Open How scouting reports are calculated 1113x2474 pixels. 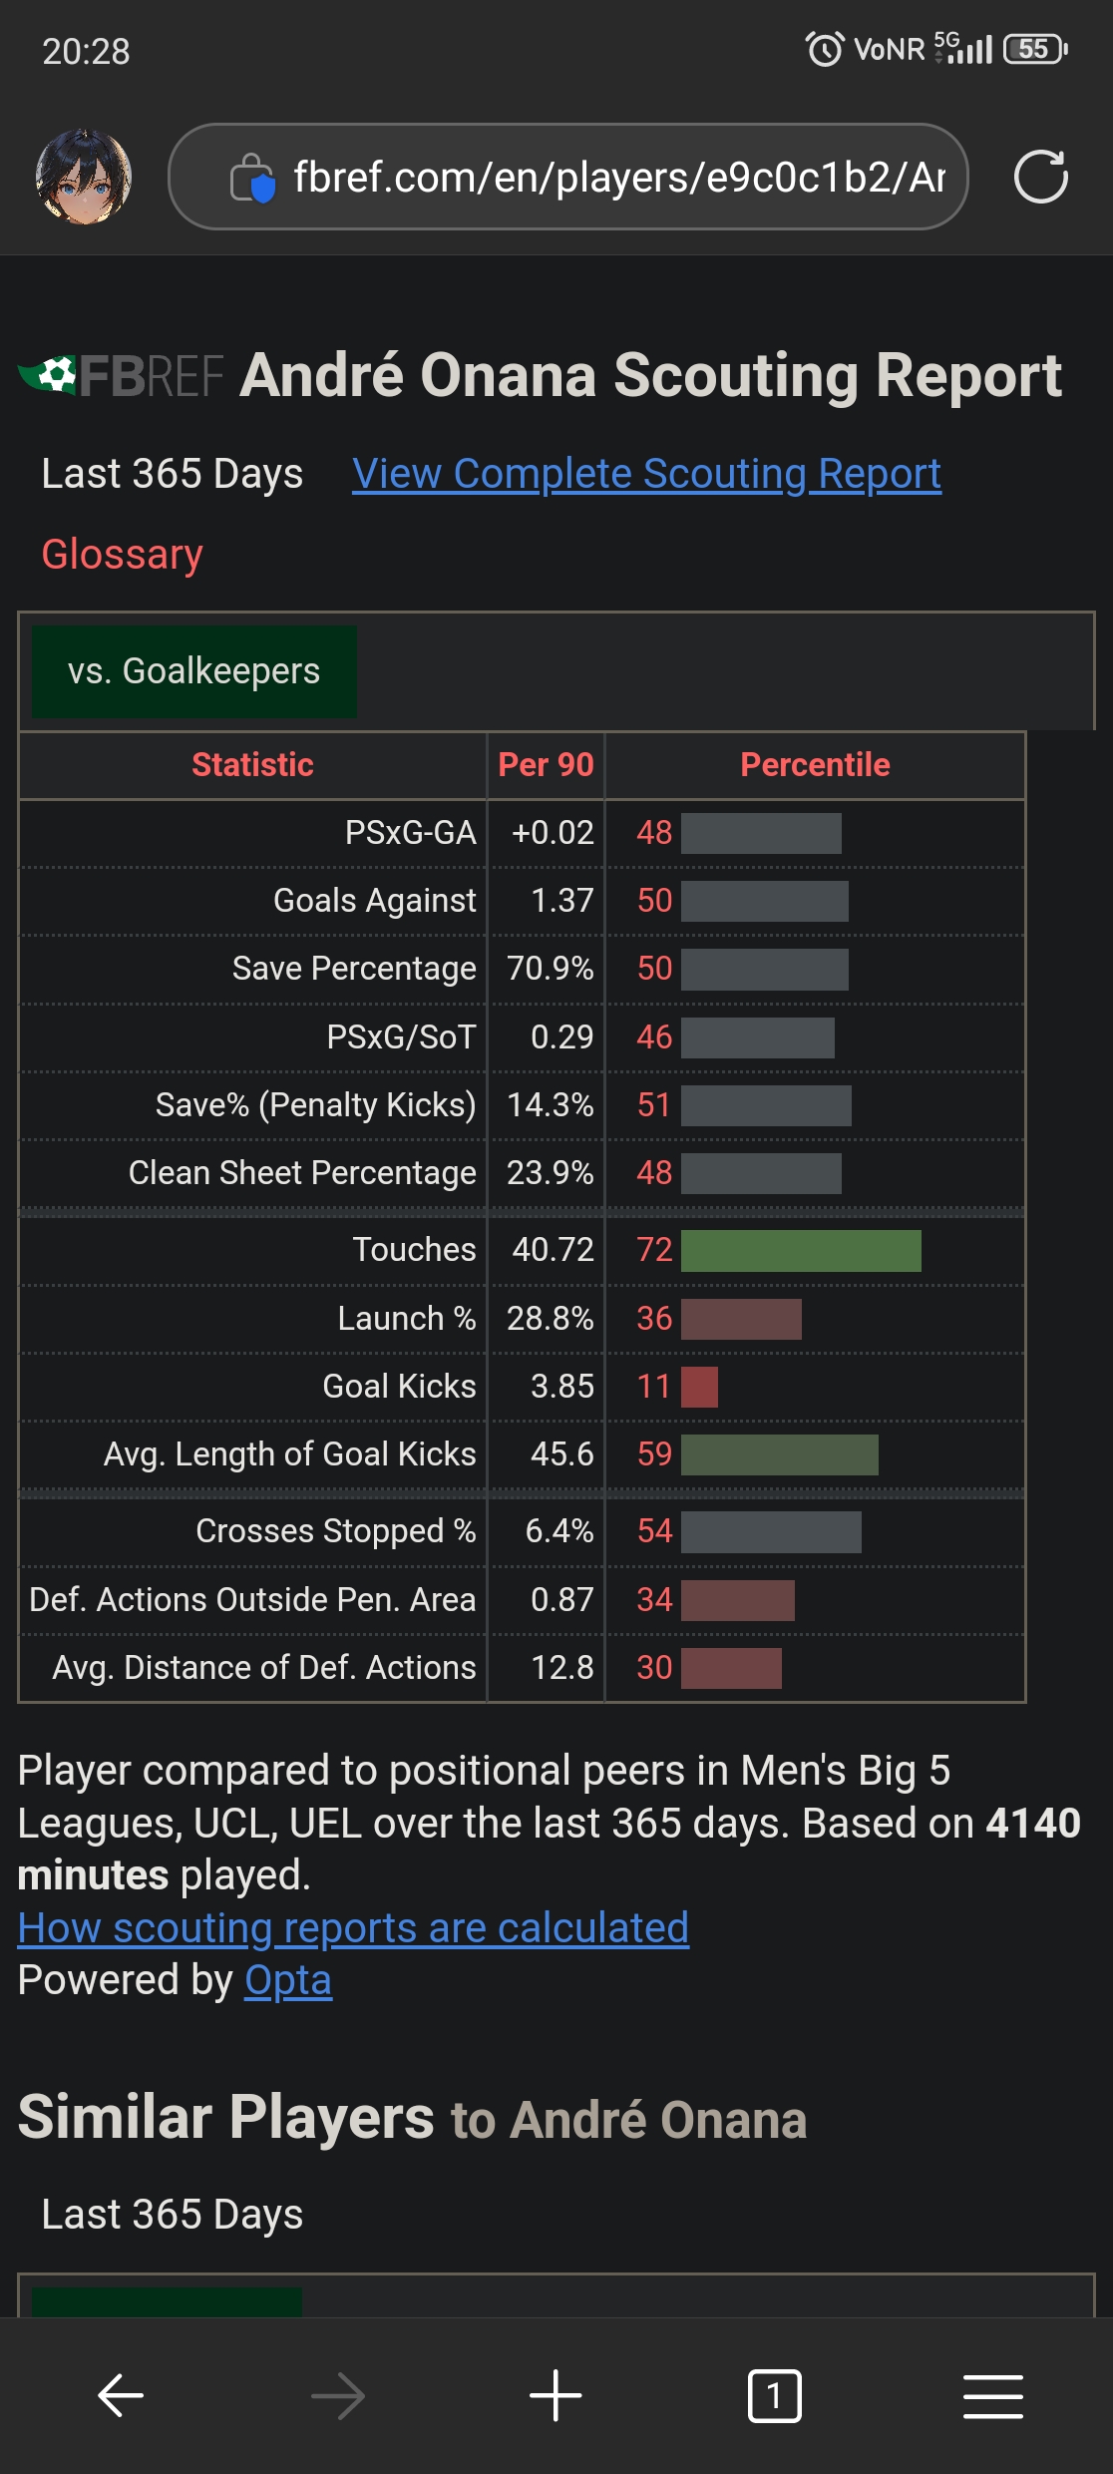coord(353,1927)
